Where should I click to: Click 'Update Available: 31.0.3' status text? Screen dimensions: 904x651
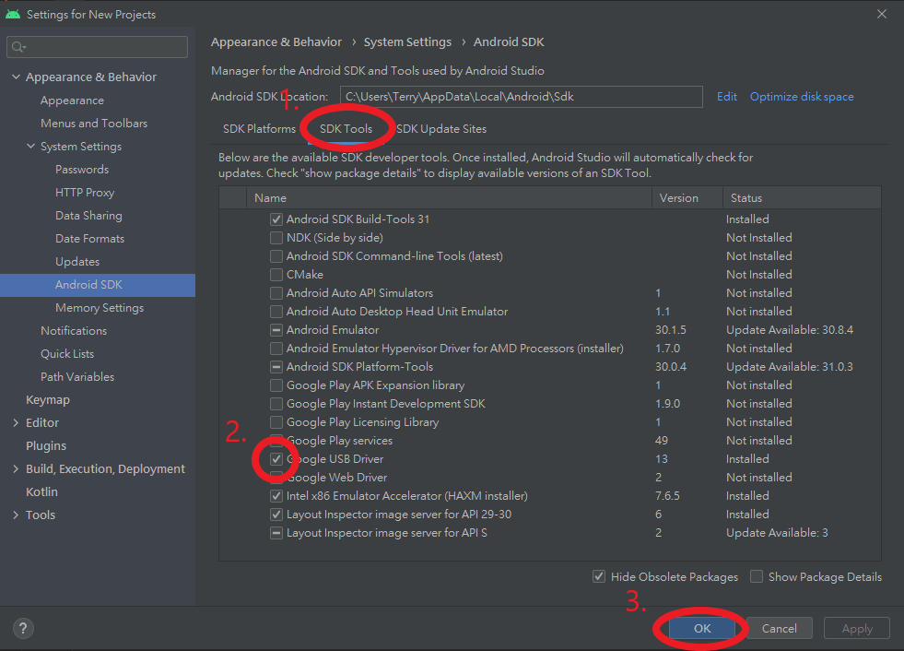pyautogui.click(x=789, y=367)
